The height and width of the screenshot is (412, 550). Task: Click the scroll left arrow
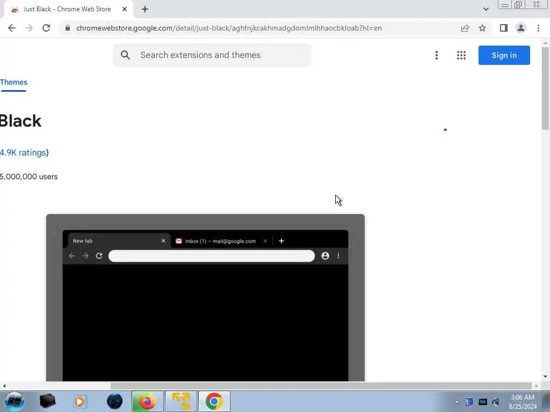tap(4, 386)
